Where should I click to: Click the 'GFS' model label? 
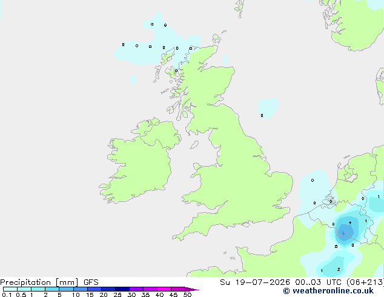click(x=91, y=282)
